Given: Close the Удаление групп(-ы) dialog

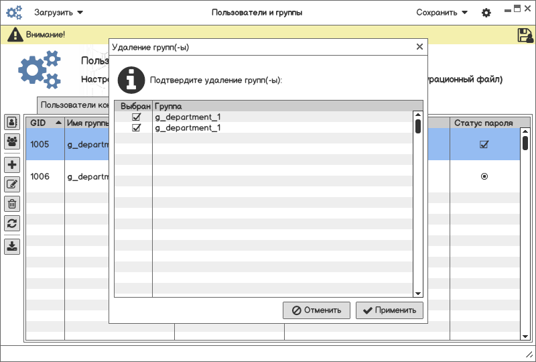Looking at the screenshot, I should click(x=420, y=46).
